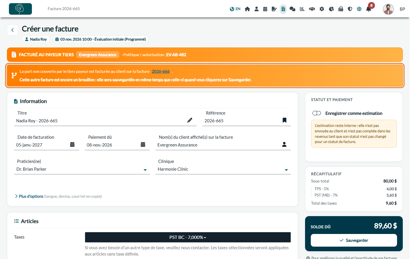This screenshot has width=414, height=259.
Task: Go to the home dashboard icon
Action: click(247, 9)
